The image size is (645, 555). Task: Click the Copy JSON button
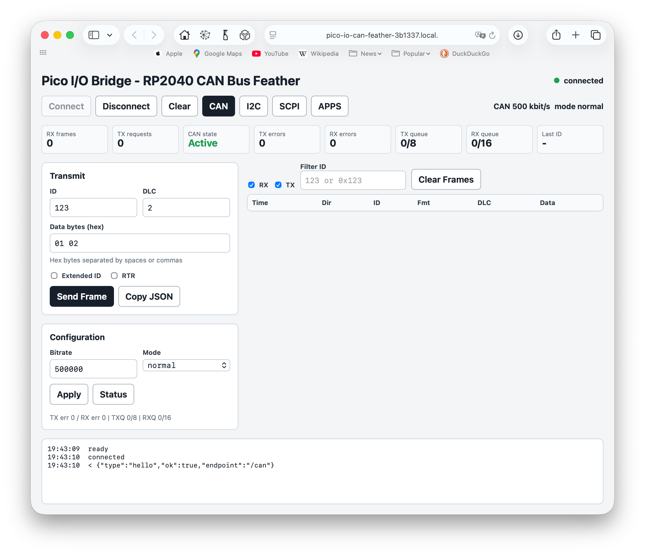tap(149, 296)
